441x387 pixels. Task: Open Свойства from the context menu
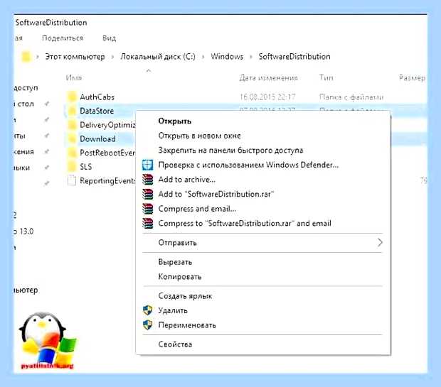pos(175,344)
